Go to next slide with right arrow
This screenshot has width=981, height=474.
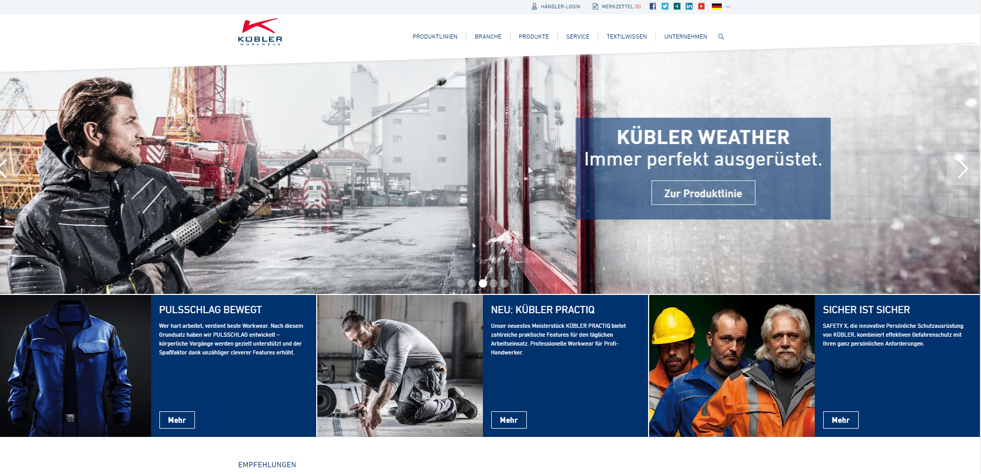coord(963,168)
